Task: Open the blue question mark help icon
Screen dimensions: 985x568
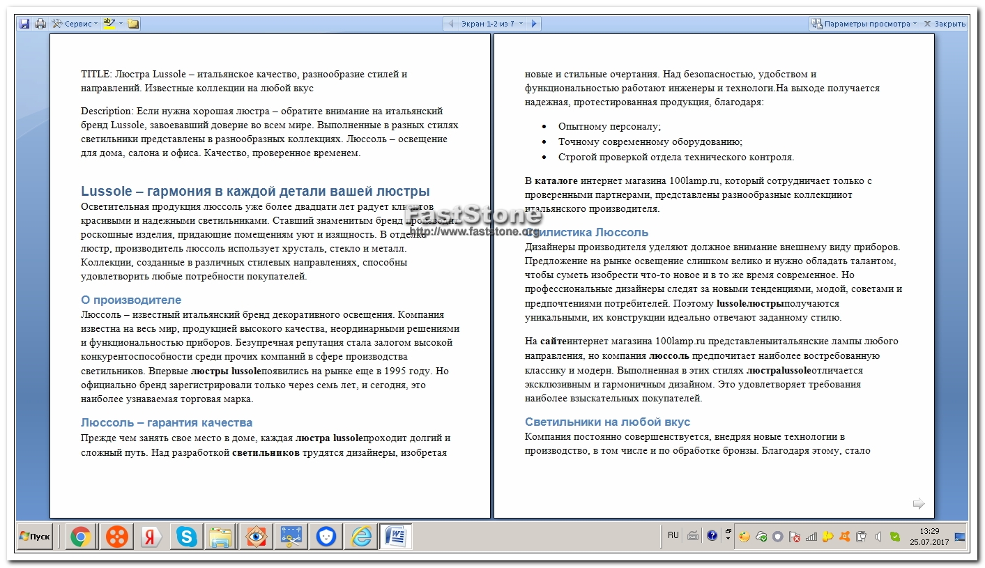Action: [712, 536]
